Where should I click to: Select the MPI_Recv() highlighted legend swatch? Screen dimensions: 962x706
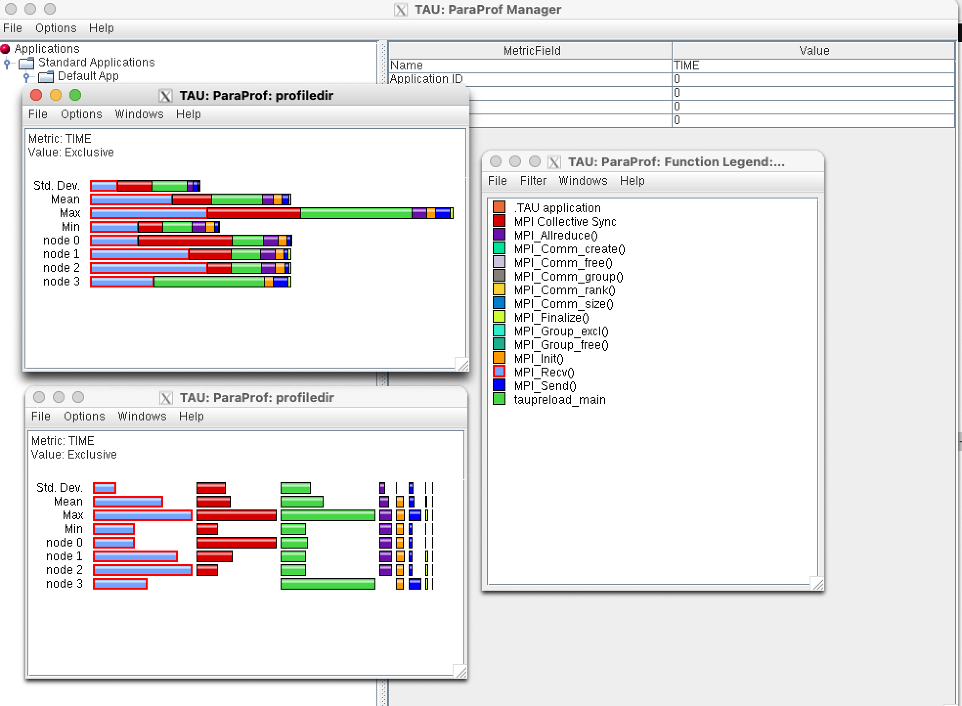499,372
